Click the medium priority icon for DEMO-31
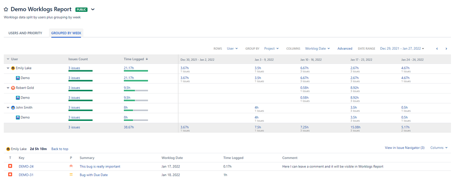Screen dimensions: 456x178 (x=71, y=174)
